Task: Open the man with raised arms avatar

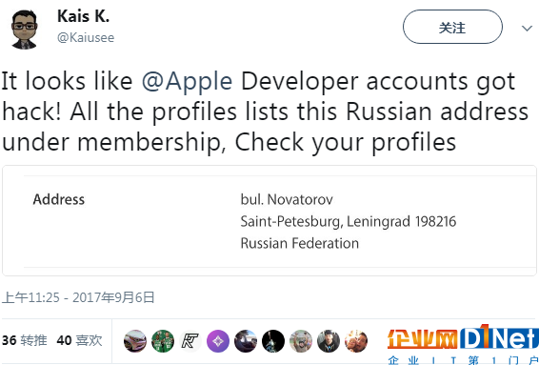Action: [301, 341]
